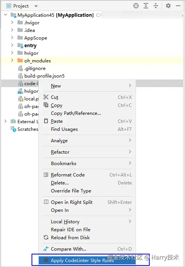Click the Select Opened File target icon
Screen dimensions: 185x267
coord(136,6)
